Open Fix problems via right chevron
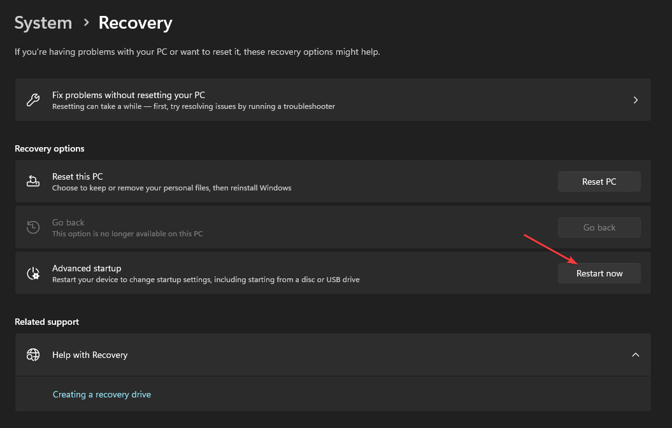The height and width of the screenshot is (428, 672). pos(636,100)
